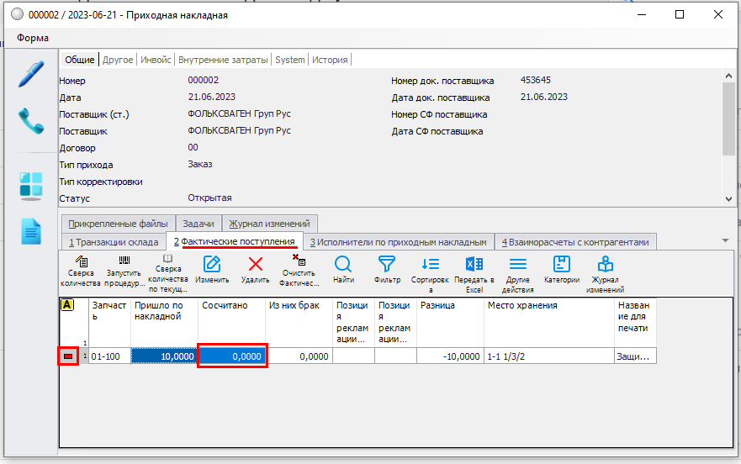Viewport: 741px width, 464px height.
Task: Open Другие действия menu
Action: 518,270
